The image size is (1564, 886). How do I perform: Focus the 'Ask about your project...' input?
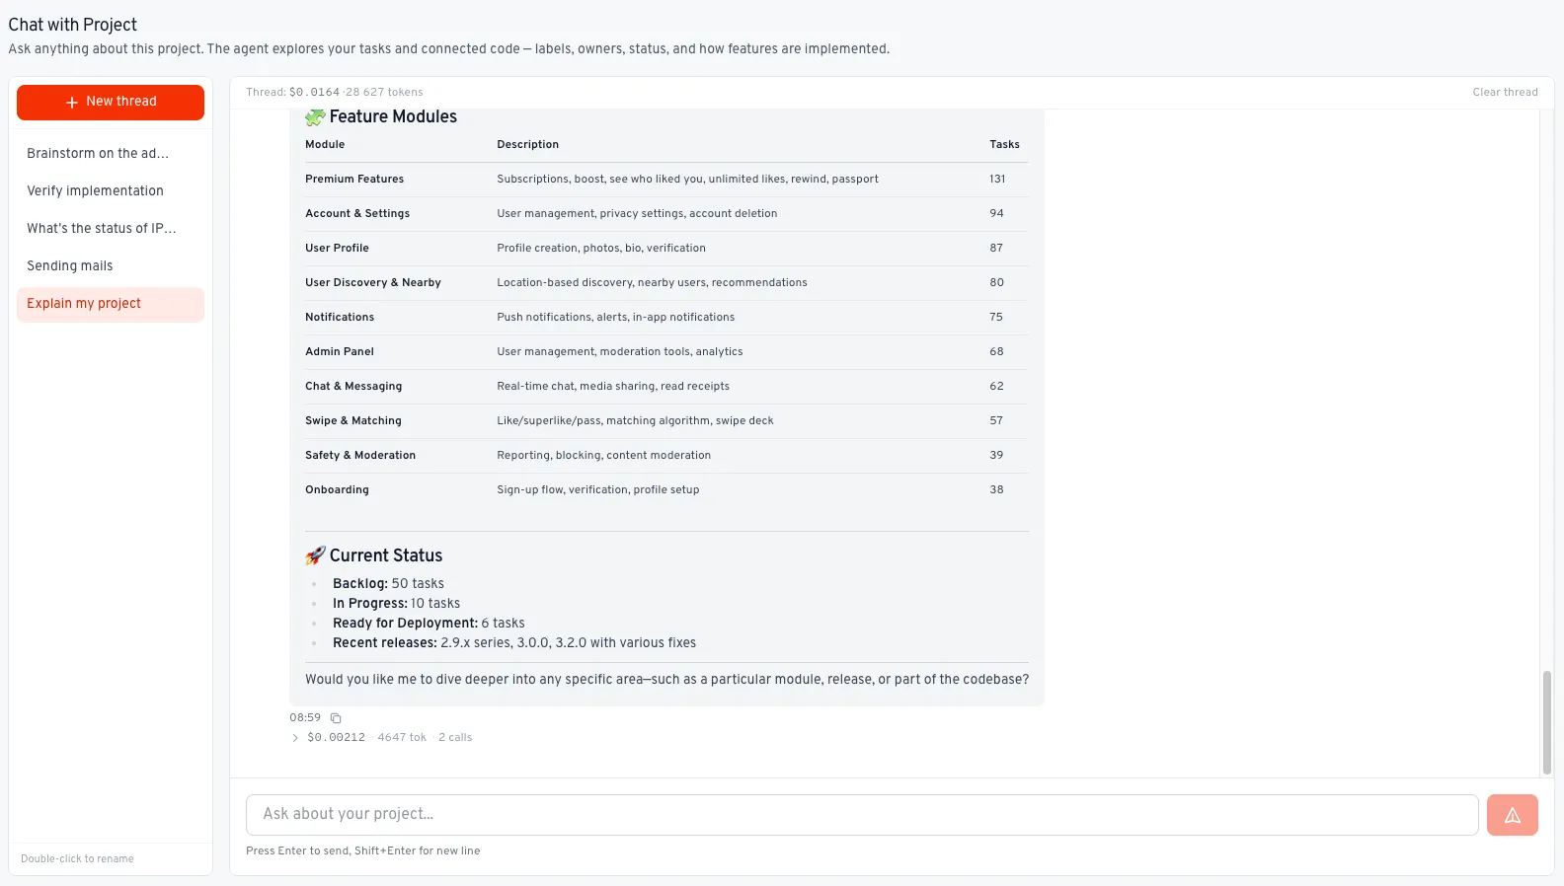click(x=862, y=815)
